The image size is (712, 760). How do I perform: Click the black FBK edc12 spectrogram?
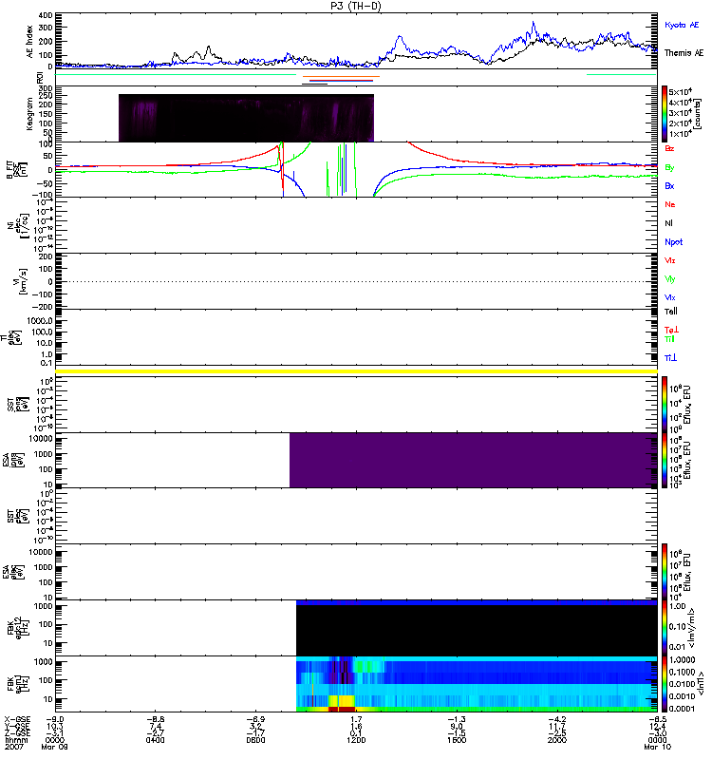point(477,631)
